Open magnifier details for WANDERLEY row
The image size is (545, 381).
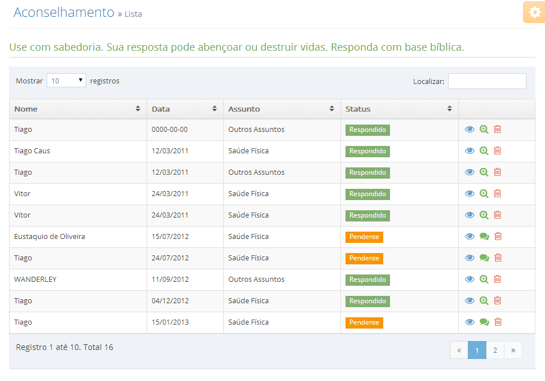coord(484,279)
